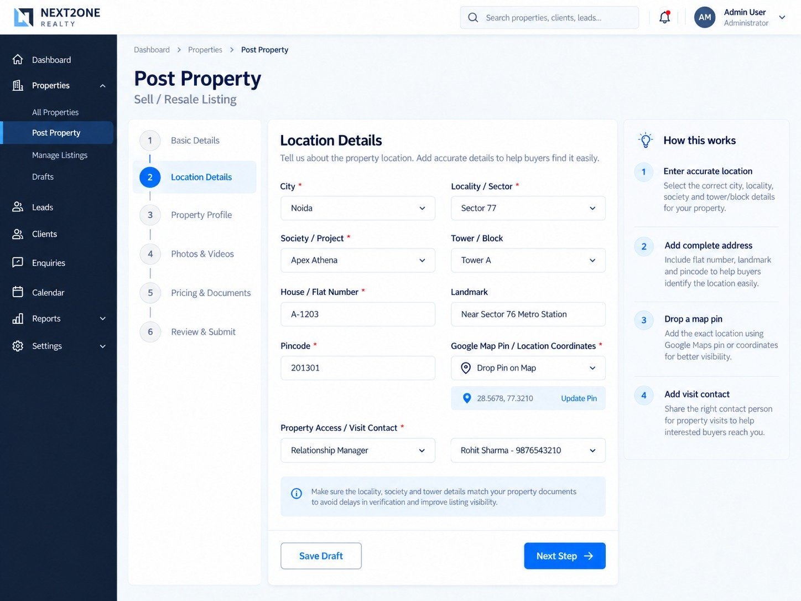
Task: Open the Rohit Sharma contact dropdown
Action: [528, 450]
